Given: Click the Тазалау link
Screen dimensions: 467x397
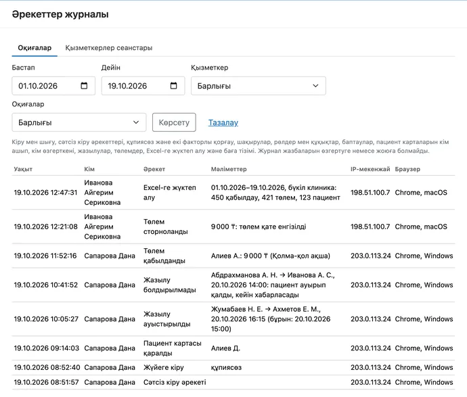Looking at the screenshot, I should tap(223, 122).
